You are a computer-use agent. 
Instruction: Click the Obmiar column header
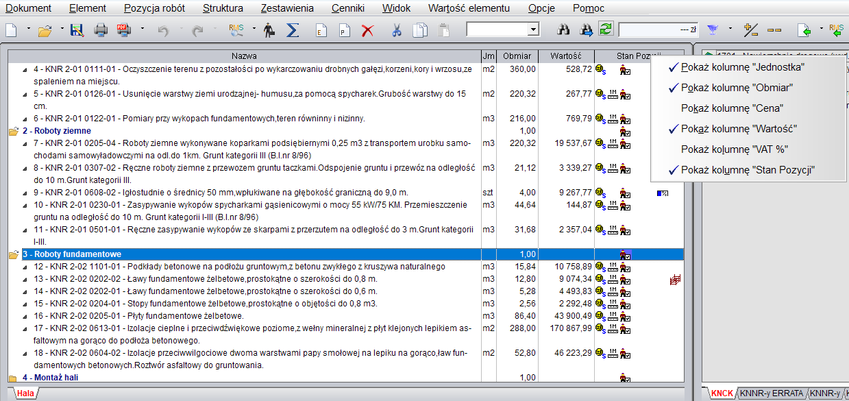point(517,56)
